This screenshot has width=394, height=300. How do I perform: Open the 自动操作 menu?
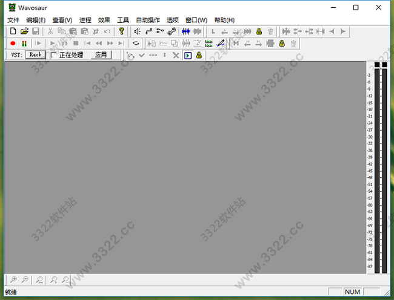pos(148,20)
